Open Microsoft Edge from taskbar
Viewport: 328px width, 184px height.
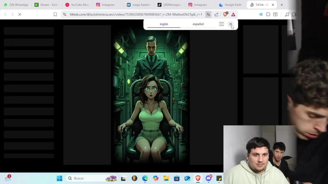pos(145,178)
